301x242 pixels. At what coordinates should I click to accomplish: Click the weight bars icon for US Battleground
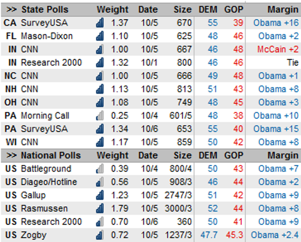click(100, 168)
